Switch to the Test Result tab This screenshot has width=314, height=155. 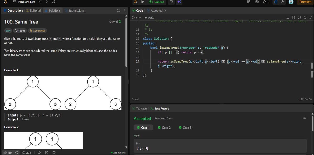pyautogui.click(x=159, y=108)
